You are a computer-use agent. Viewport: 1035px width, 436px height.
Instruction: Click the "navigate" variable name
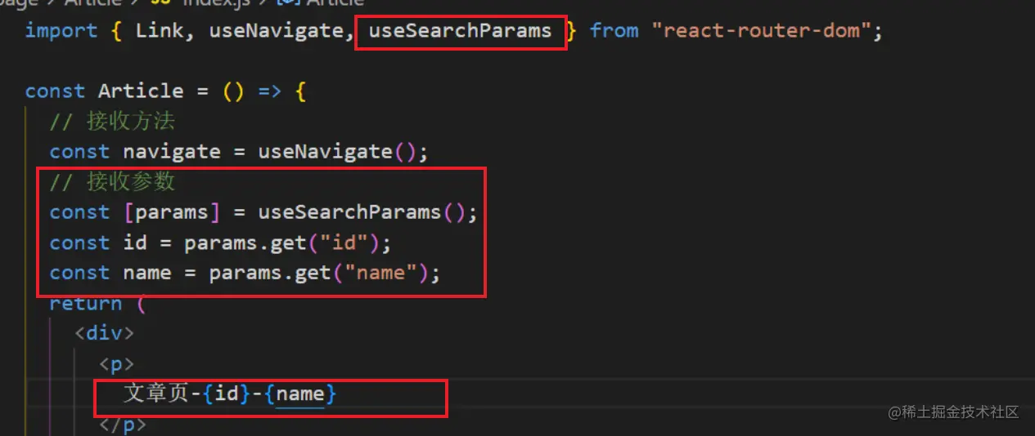172,152
